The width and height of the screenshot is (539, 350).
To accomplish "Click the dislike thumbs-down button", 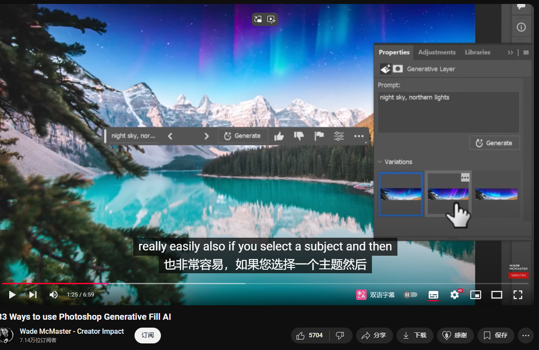I will [x=340, y=336].
